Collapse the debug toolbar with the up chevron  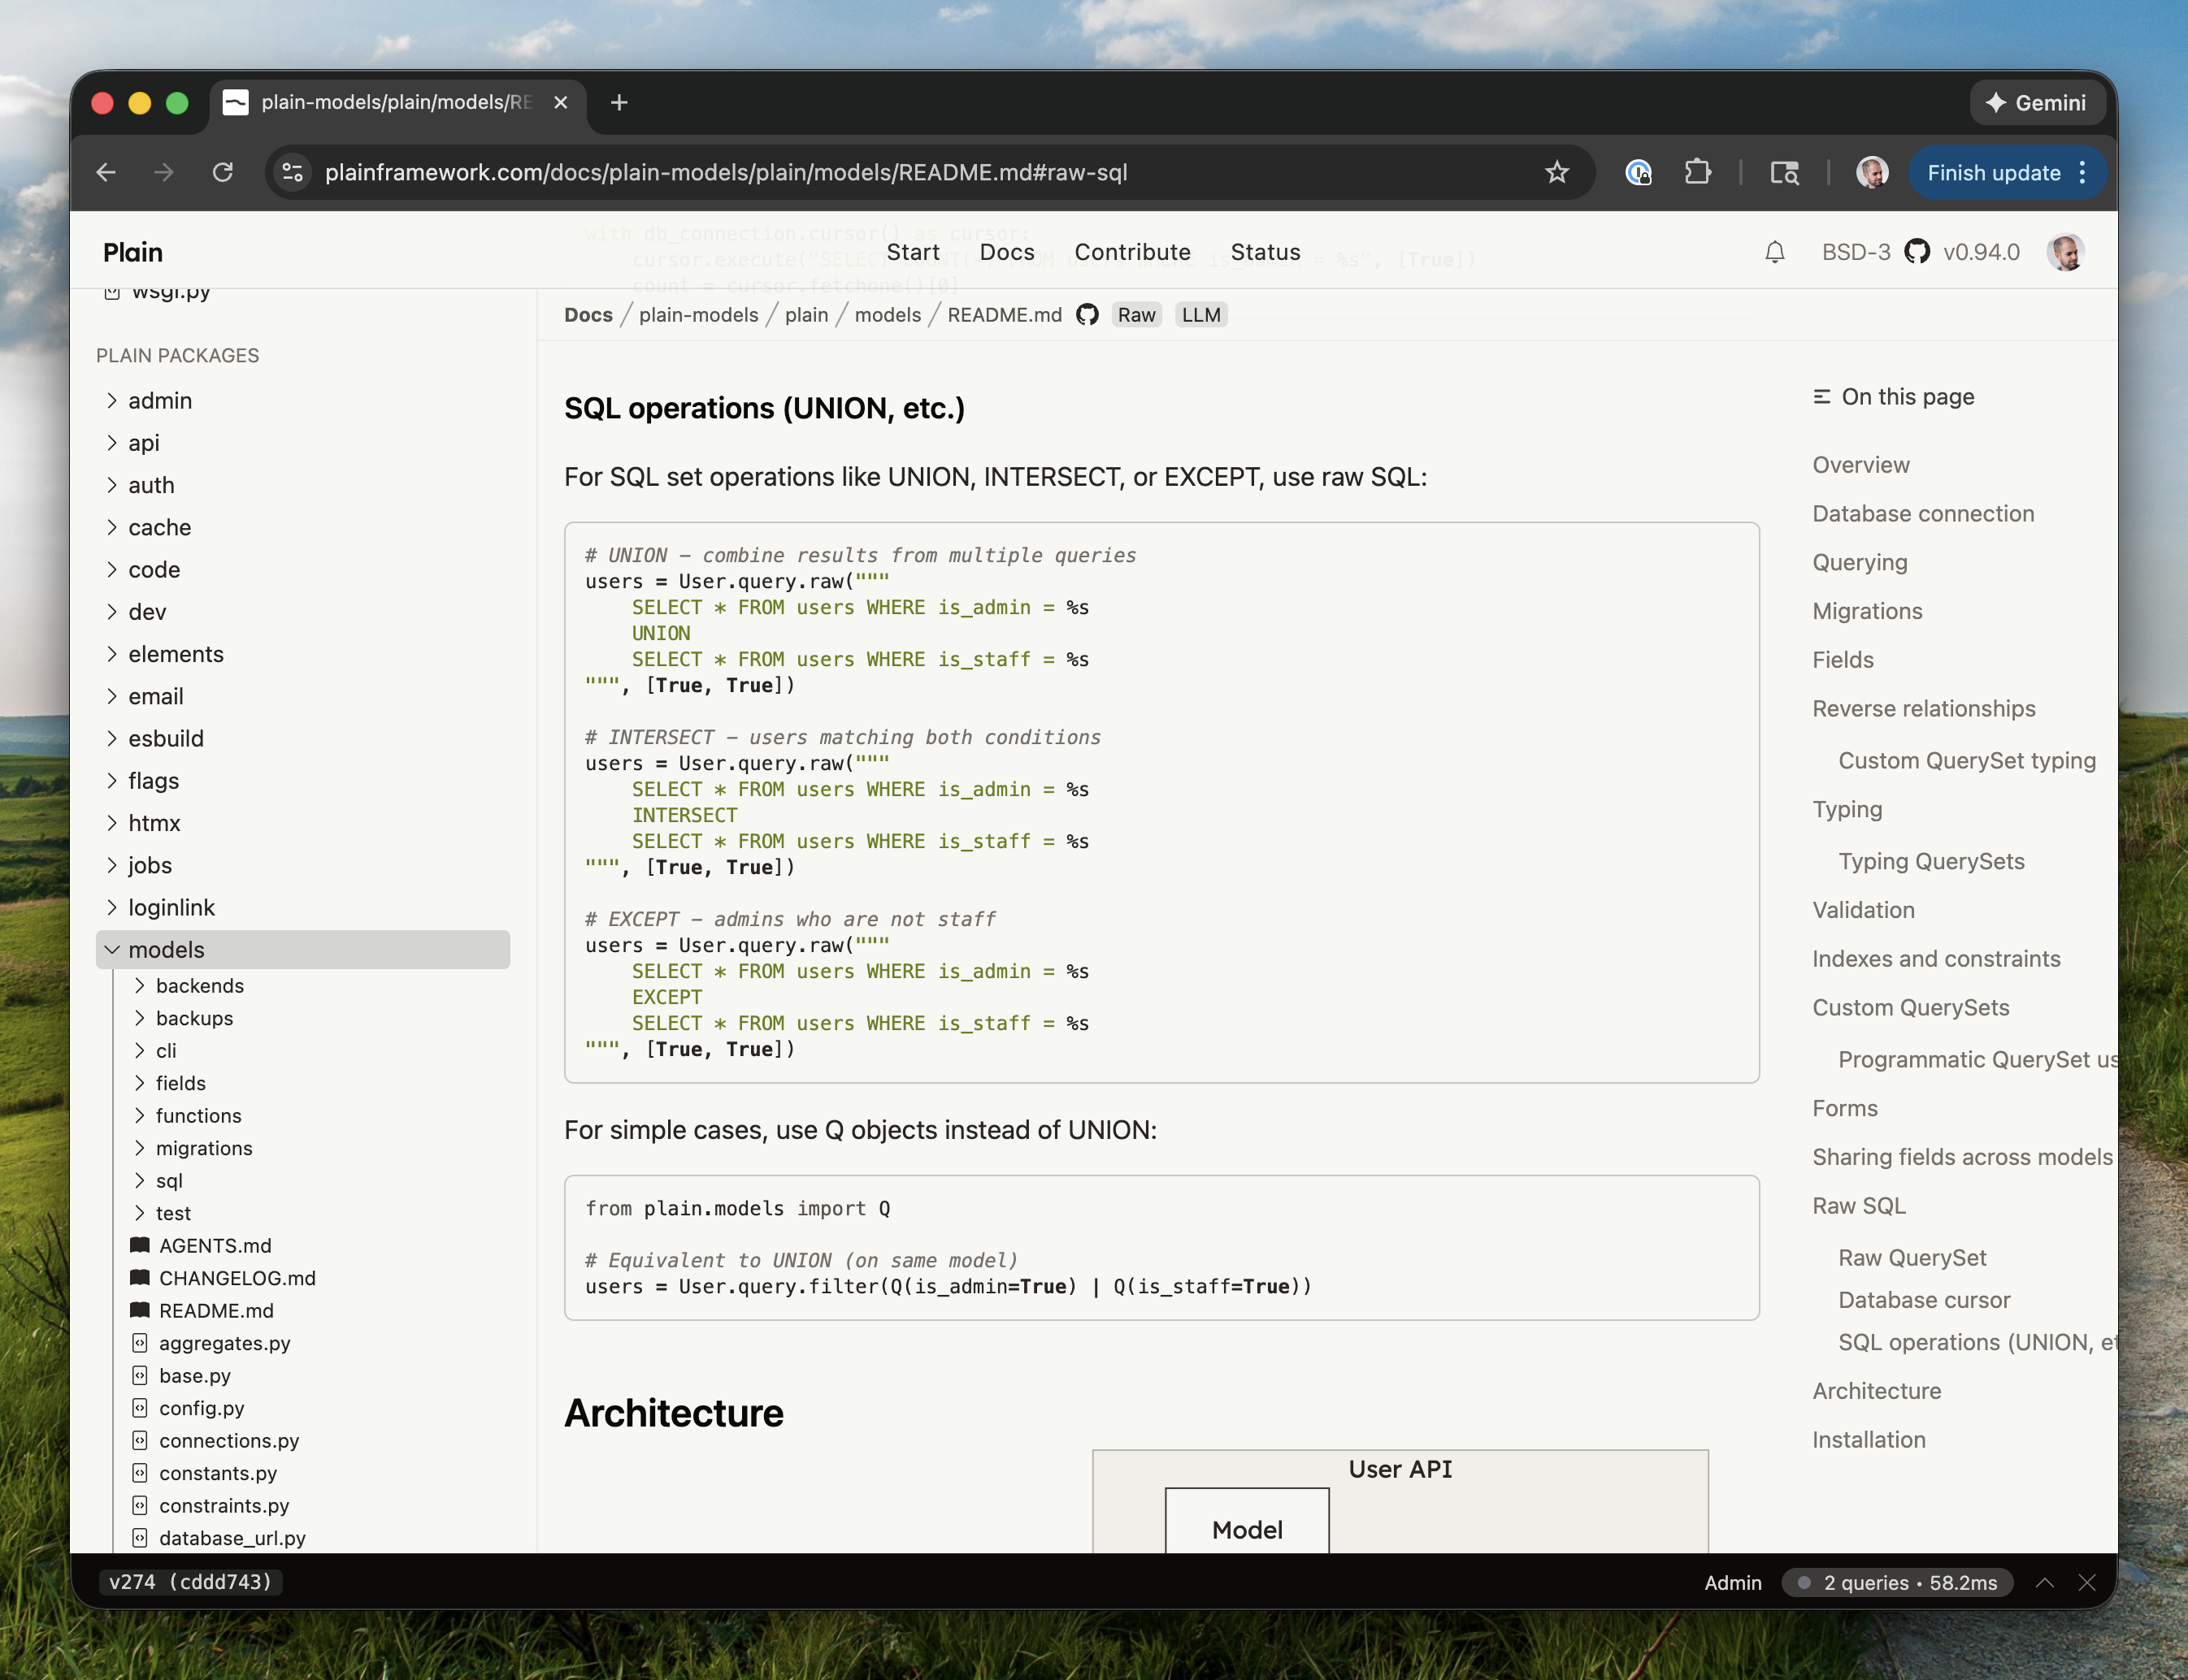pos(2044,1582)
